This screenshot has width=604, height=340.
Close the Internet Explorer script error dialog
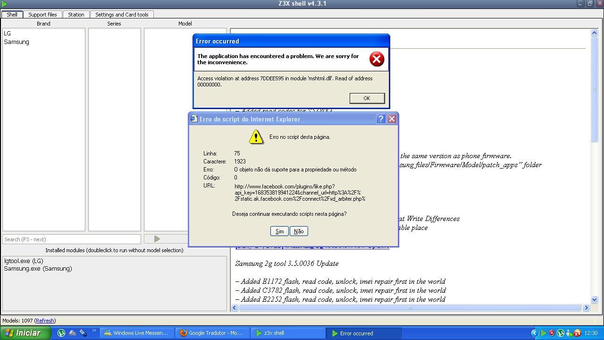[x=392, y=119]
